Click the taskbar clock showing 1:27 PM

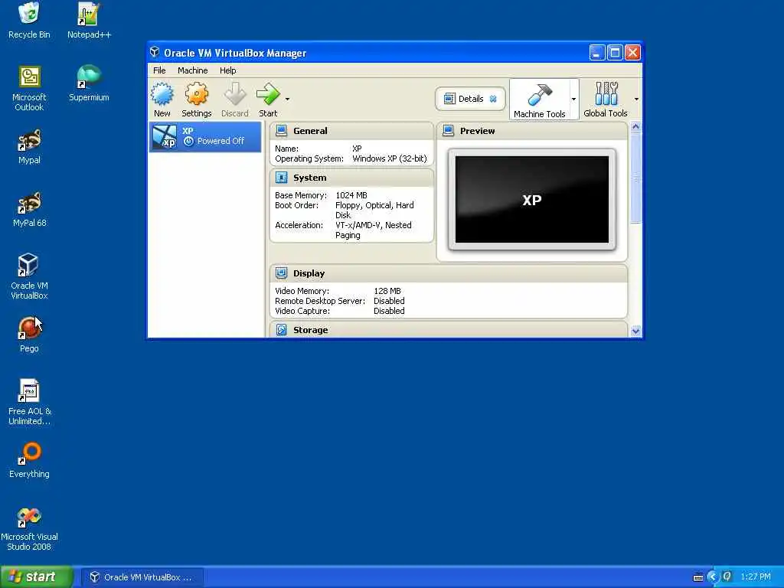(x=756, y=577)
